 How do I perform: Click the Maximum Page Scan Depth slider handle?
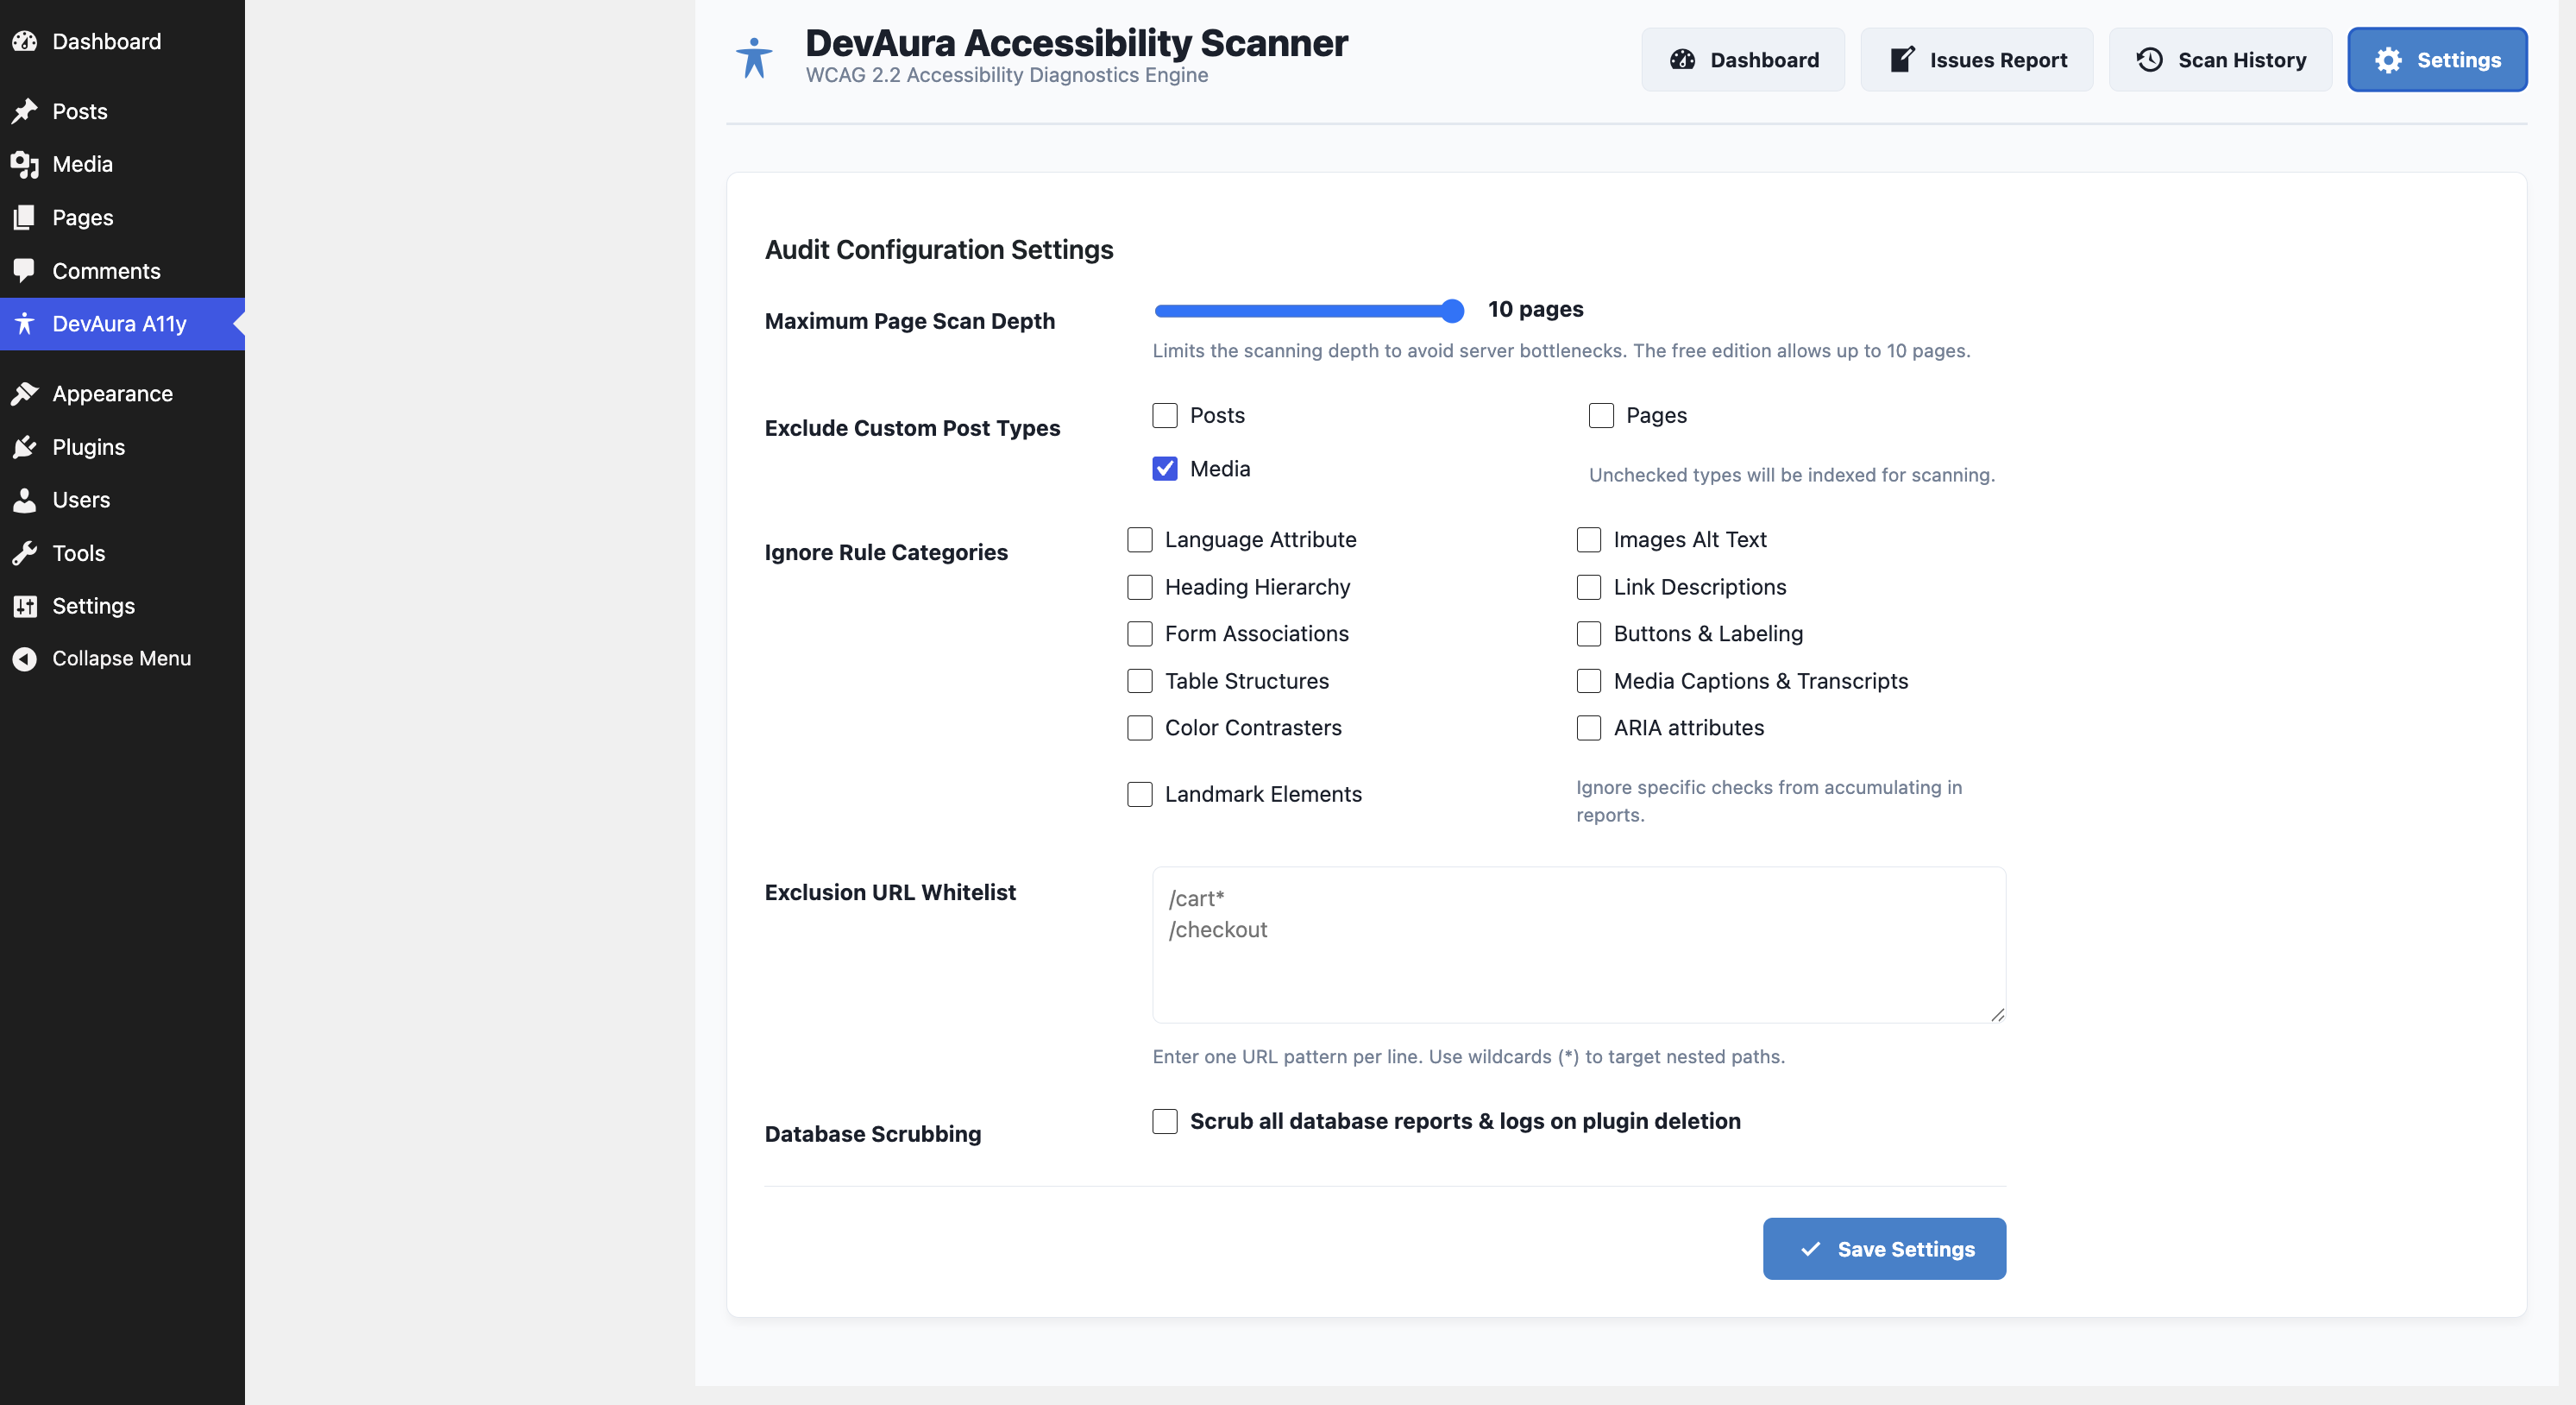coord(1452,312)
